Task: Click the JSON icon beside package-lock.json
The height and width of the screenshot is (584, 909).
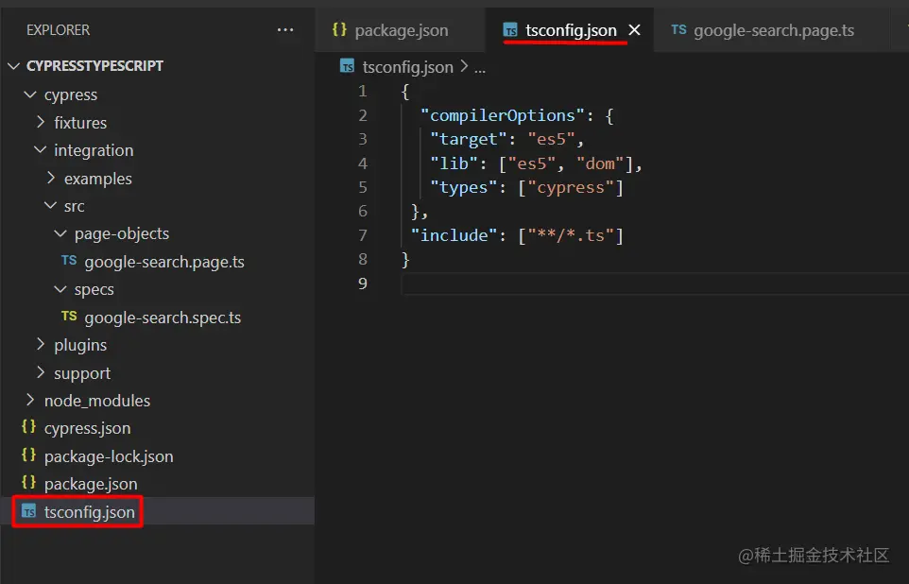Action: 28,455
